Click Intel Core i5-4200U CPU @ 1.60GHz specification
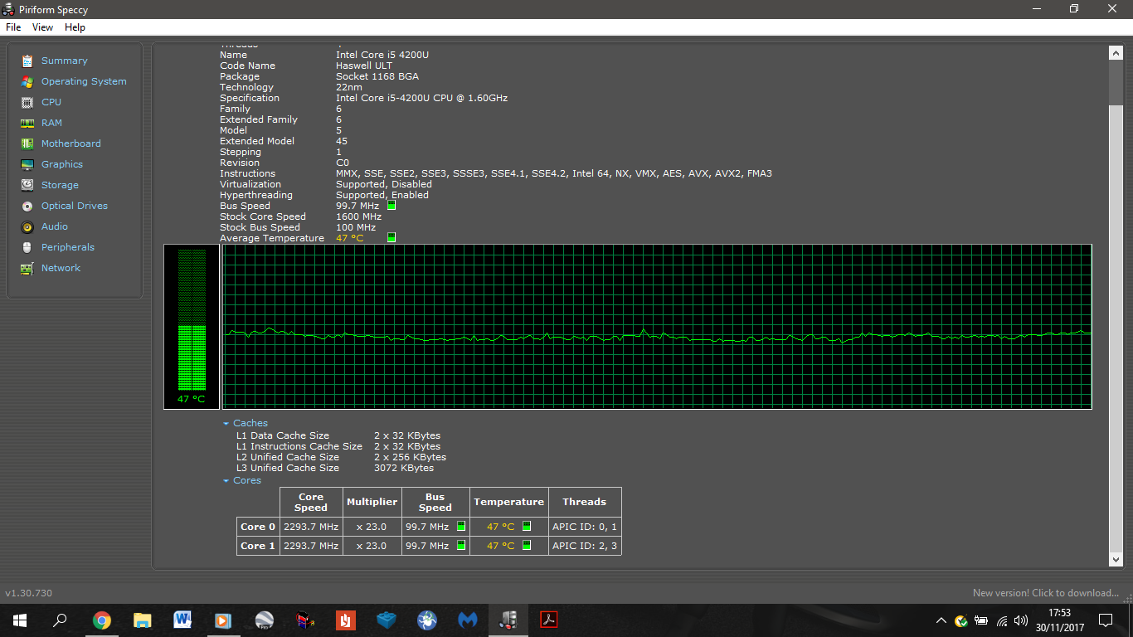The image size is (1133, 637). (x=421, y=98)
